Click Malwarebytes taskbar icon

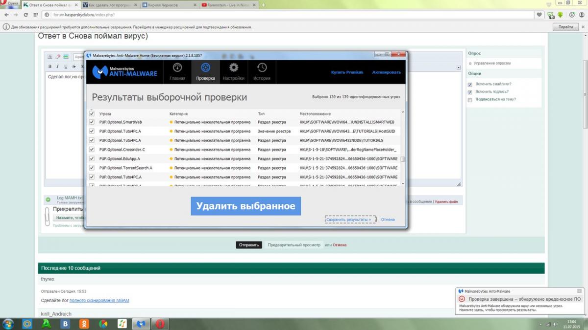pos(141,324)
